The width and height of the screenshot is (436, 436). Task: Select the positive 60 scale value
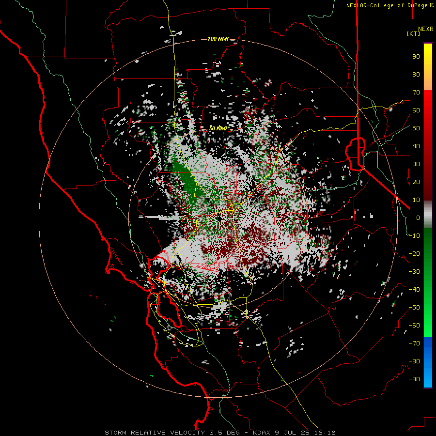[x=416, y=110]
